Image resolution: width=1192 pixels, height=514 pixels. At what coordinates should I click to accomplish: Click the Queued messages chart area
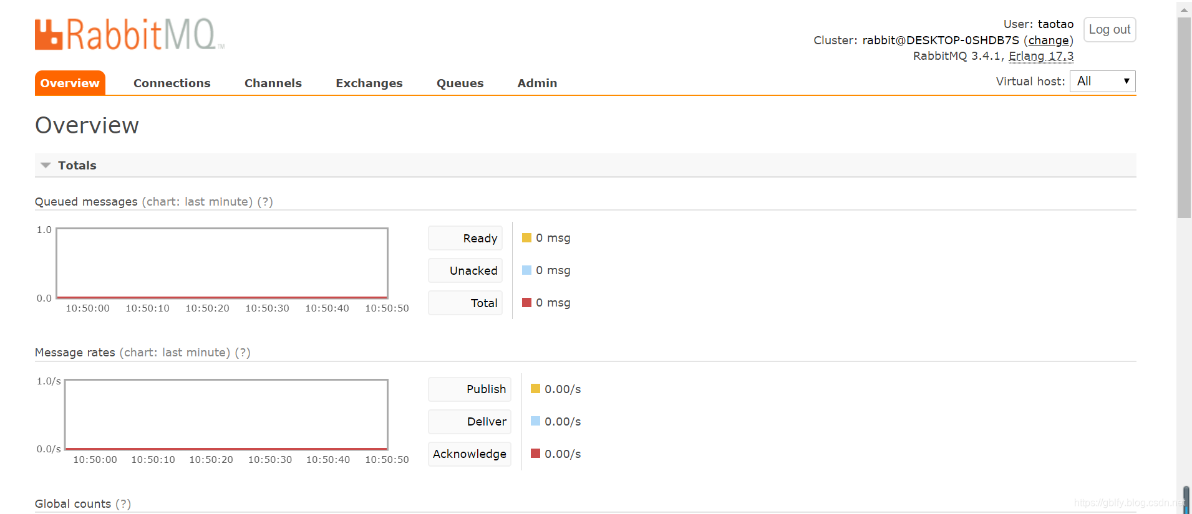222,263
